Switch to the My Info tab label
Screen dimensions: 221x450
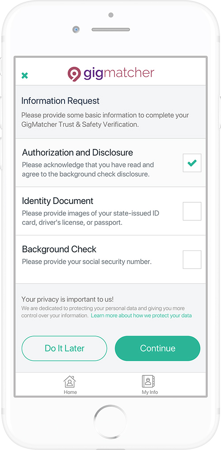[x=150, y=392]
